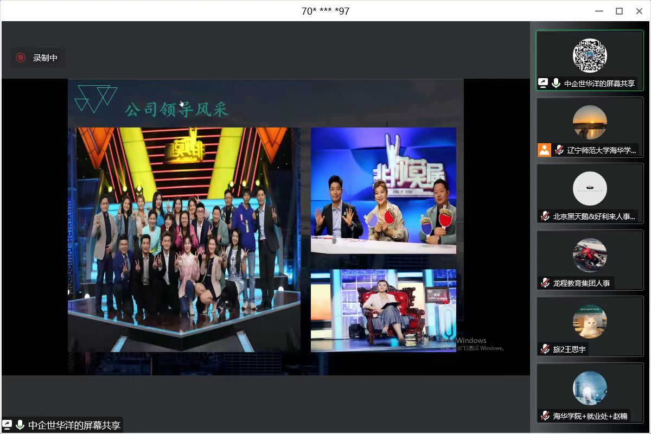Image resolution: width=651 pixels, height=434 pixels.
Task: Click bottom-left screen share icon in shared view
Action: pyautogui.click(x=8, y=425)
